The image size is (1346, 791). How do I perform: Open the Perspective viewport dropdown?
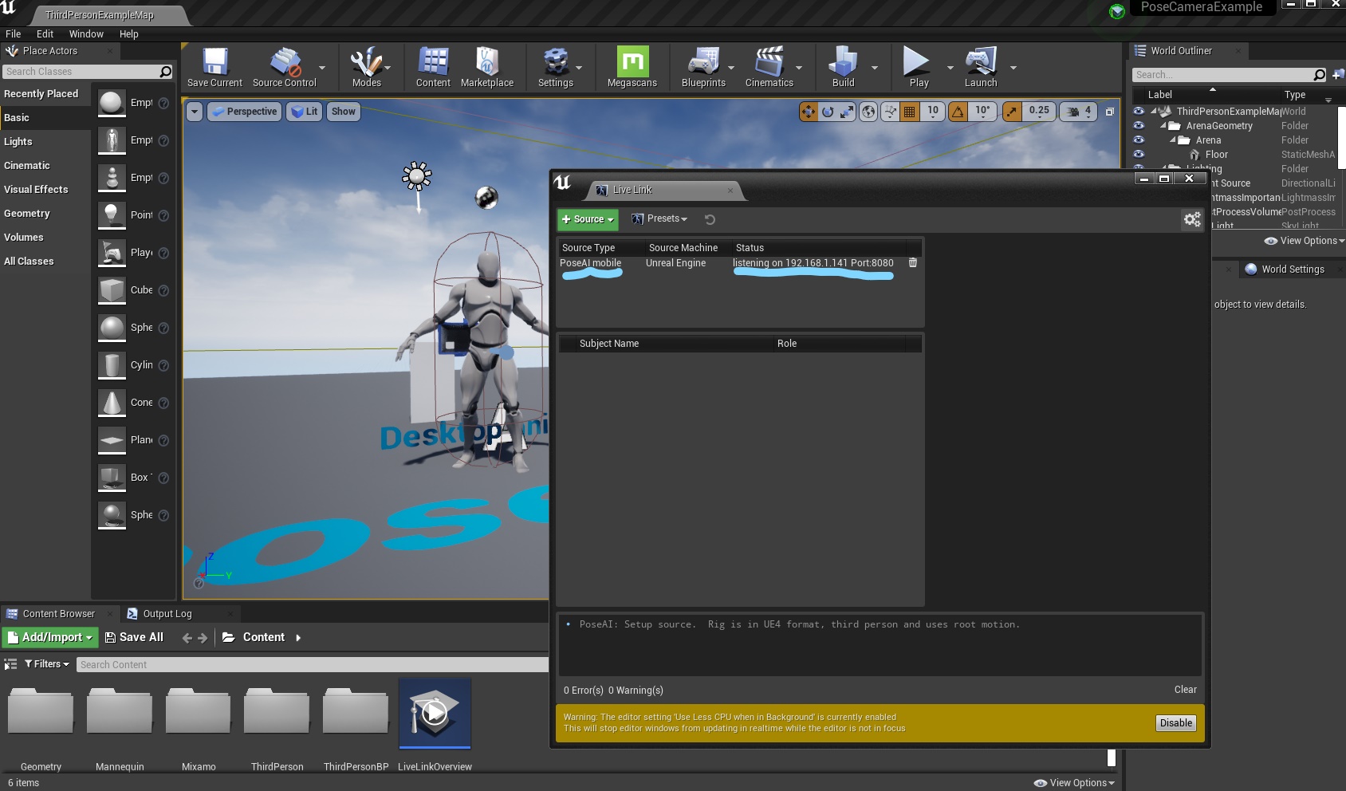243,112
